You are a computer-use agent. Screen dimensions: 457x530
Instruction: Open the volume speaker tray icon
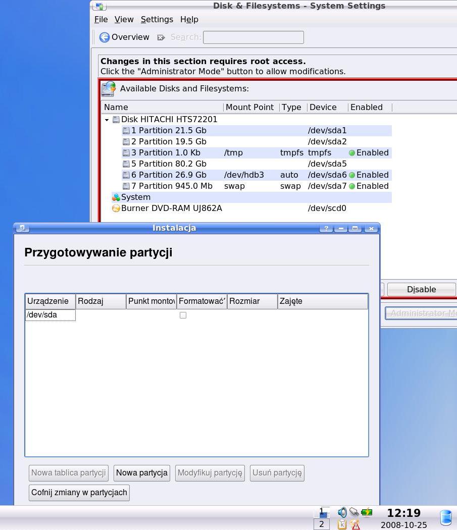(x=342, y=512)
